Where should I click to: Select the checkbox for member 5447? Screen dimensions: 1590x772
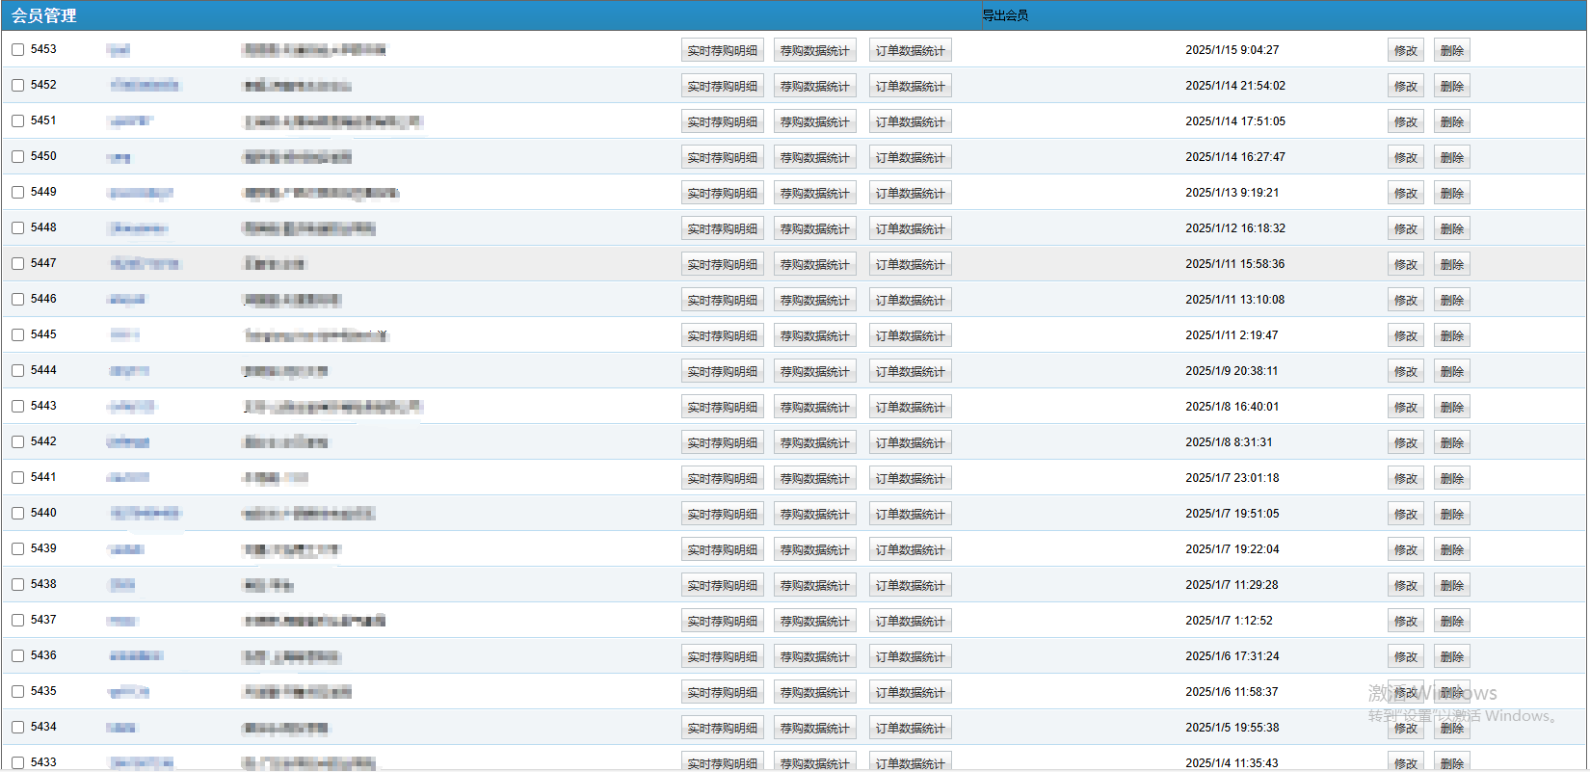tap(18, 264)
